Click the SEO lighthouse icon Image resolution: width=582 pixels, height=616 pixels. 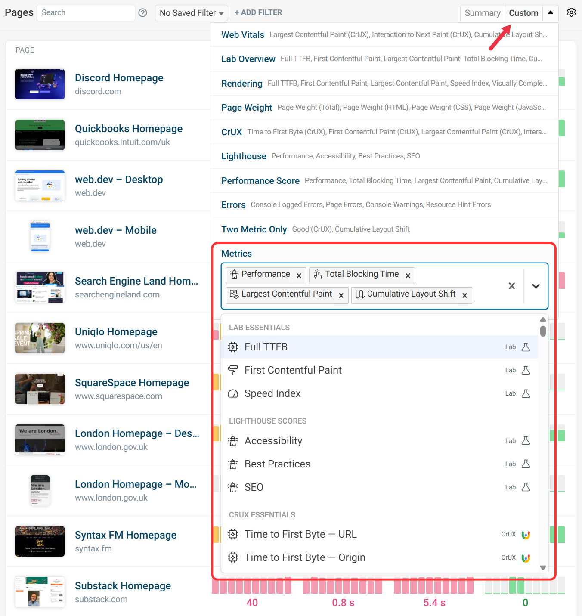[x=233, y=487]
